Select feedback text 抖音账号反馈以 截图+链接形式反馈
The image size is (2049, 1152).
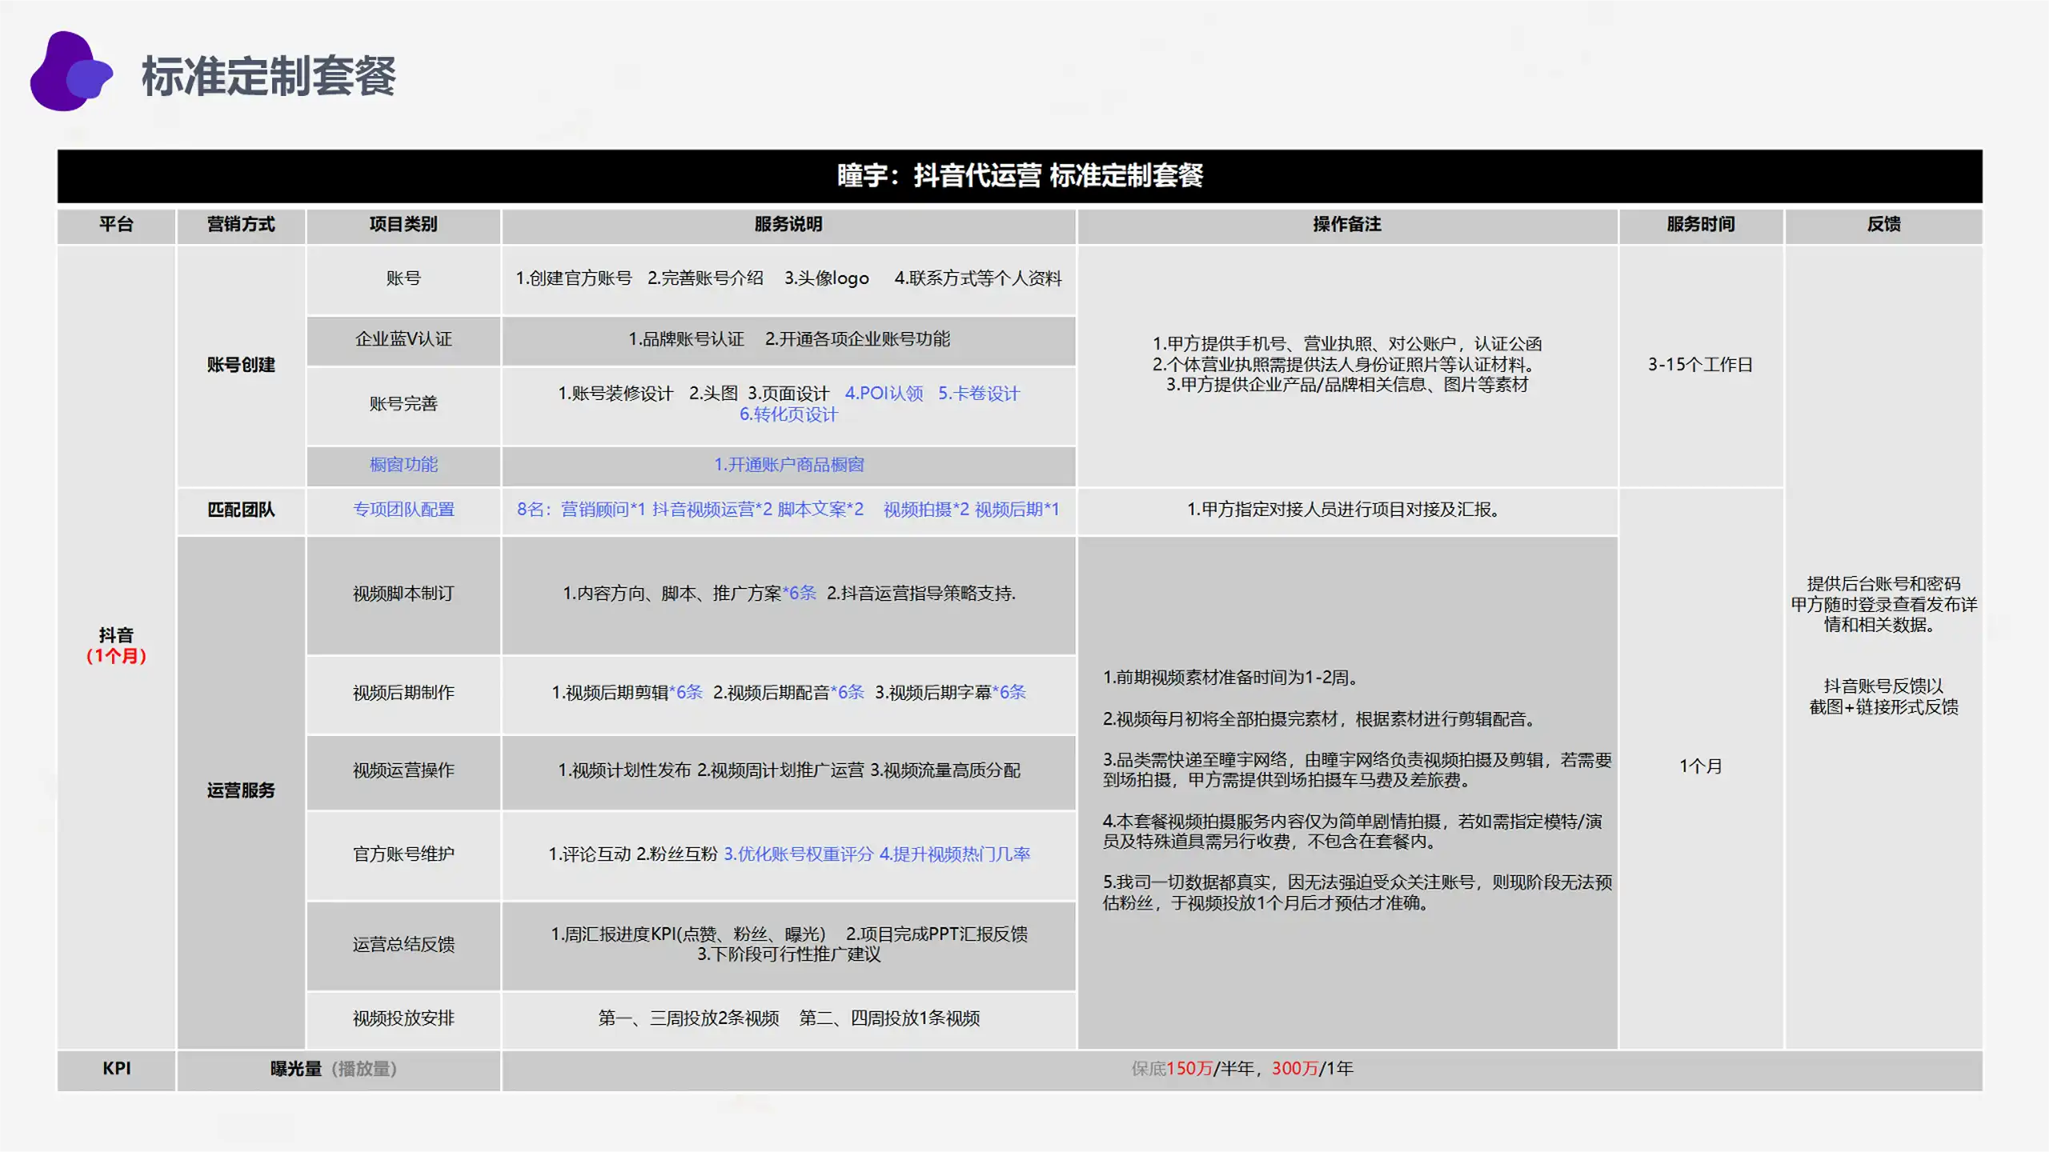1884,698
